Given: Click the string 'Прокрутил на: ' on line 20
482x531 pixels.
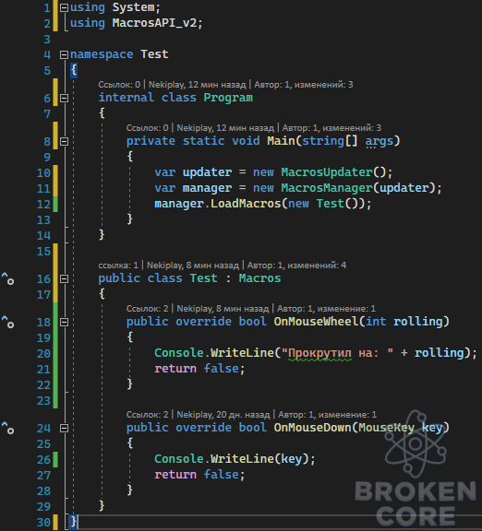Looking at the screenshot, I should pos(337,353).
